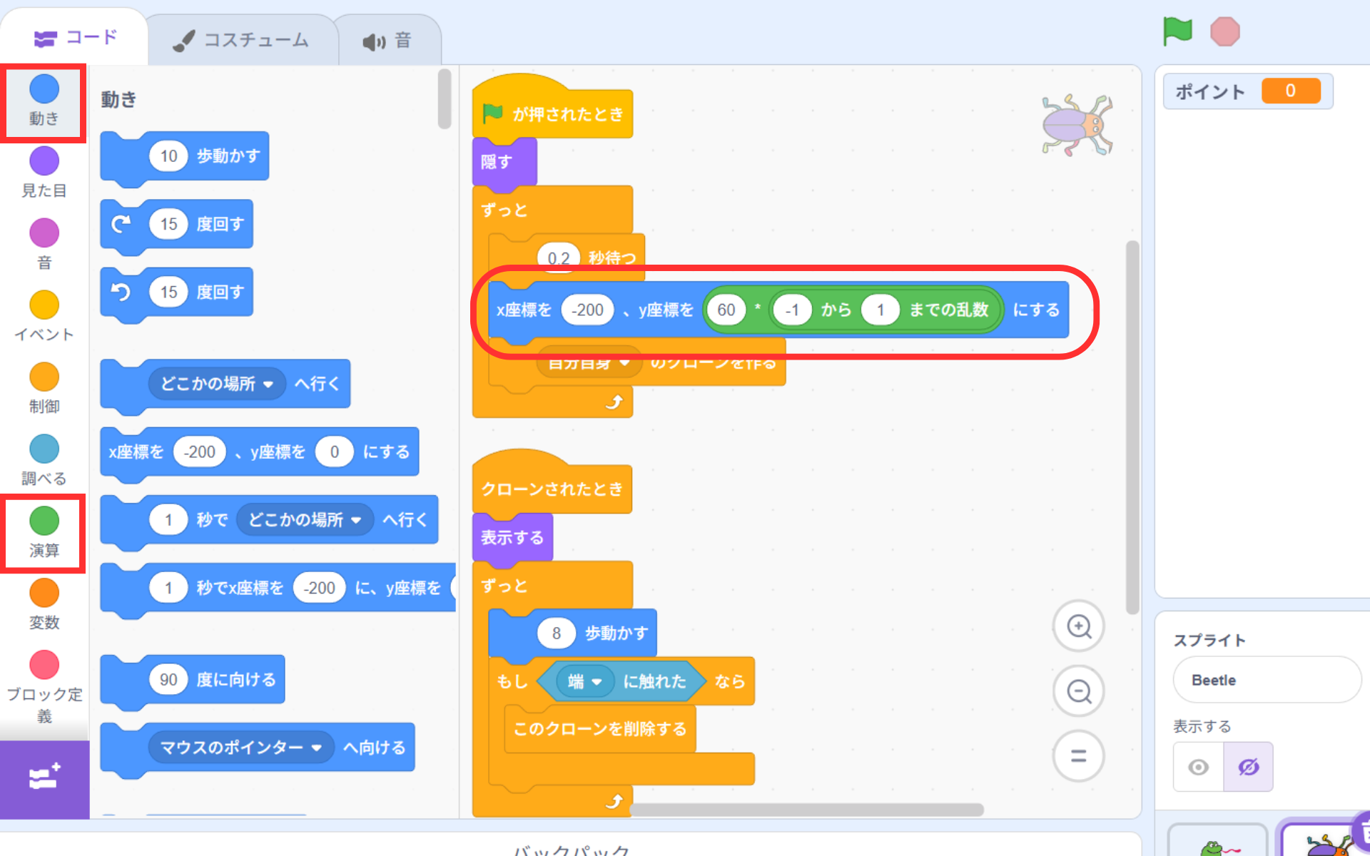This screenshot has width=1370, height=856.
Task: Zoom out the code workspace
Action: click(x=1079, y=691)
